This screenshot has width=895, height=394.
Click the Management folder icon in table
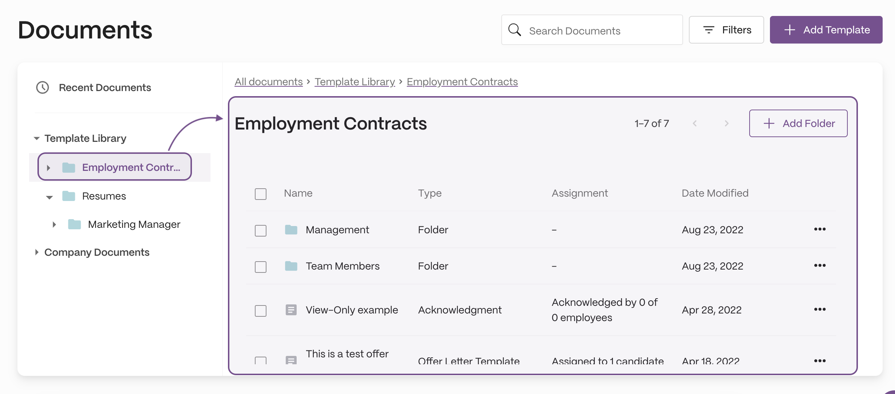[291, 230]
